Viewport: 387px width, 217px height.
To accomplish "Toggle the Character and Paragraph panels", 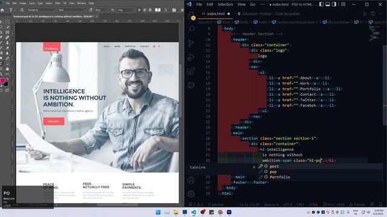I will 174,10.
